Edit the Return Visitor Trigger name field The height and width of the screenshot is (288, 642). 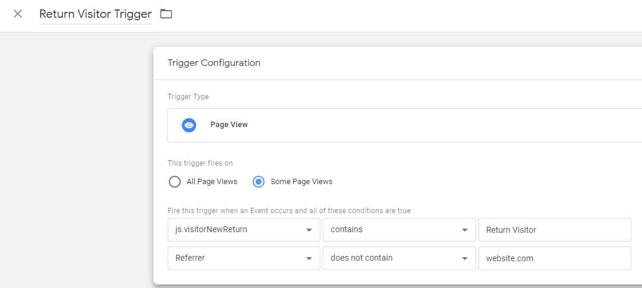tap(95, 14)
